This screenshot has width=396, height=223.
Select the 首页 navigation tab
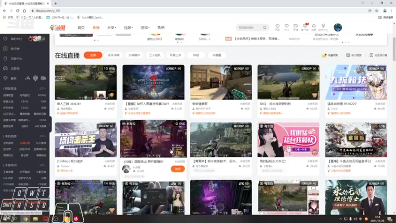[x=81, y=28]
